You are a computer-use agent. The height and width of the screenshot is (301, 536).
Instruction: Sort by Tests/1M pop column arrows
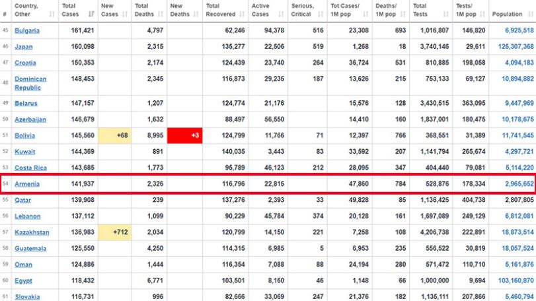pos(482,14)
